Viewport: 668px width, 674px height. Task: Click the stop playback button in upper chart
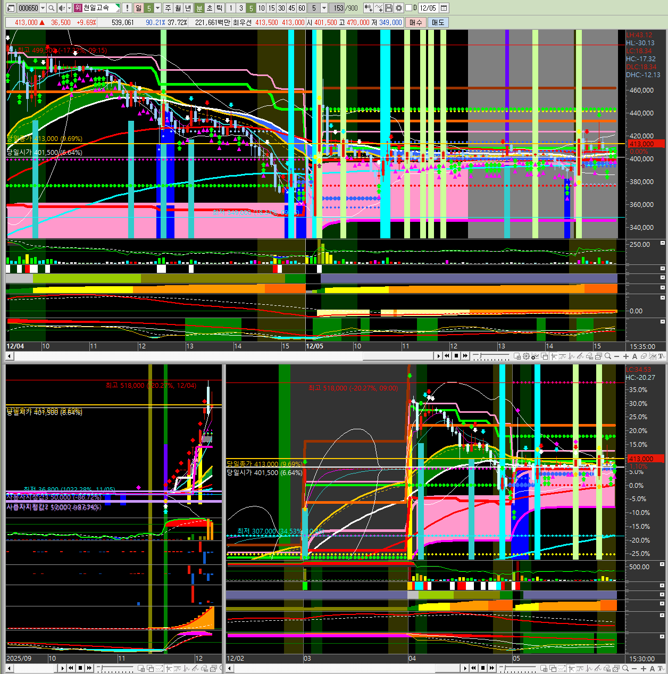456,356
